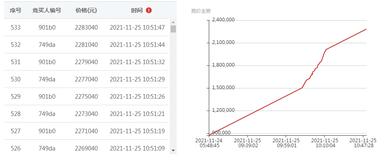Click the 价格(元) column header

[x=86, y=10]
